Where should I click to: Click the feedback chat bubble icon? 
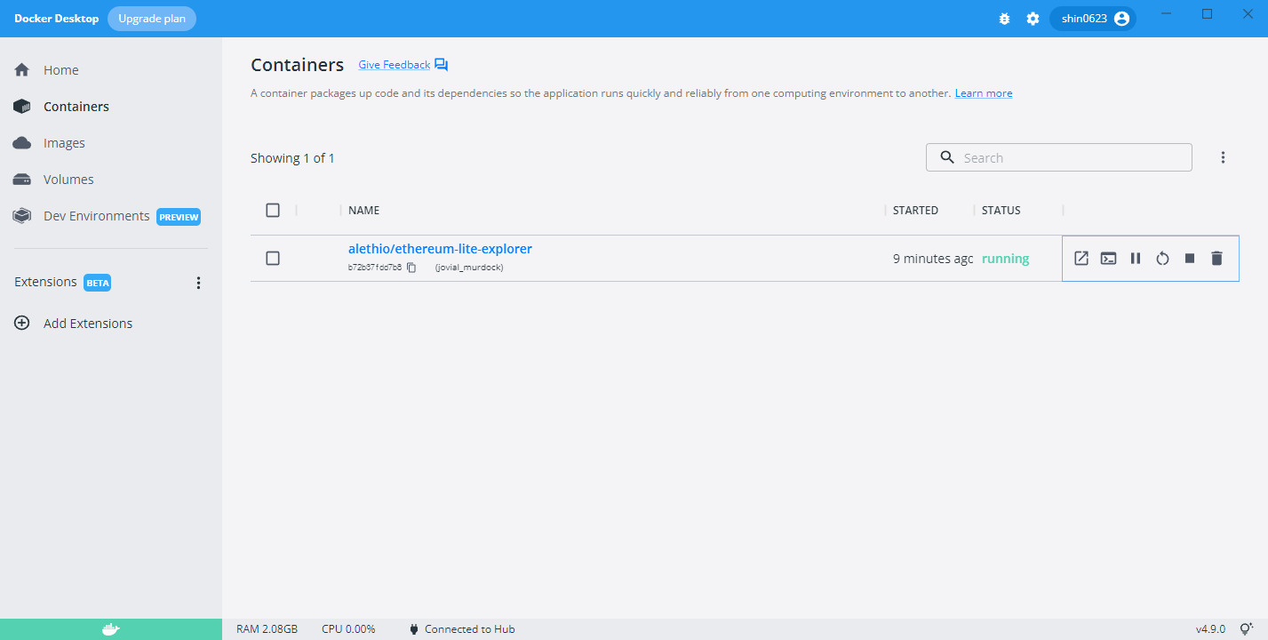tap(442, 65)
